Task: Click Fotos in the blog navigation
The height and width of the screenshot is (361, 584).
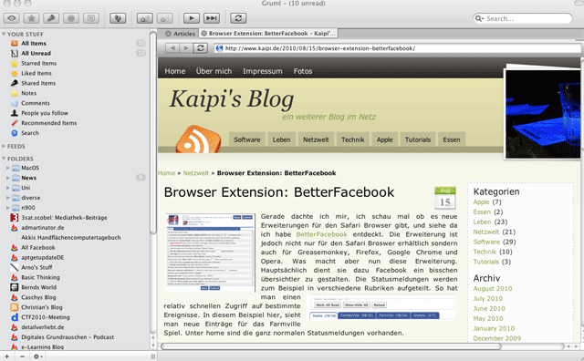Action: (x=303, y=71)
